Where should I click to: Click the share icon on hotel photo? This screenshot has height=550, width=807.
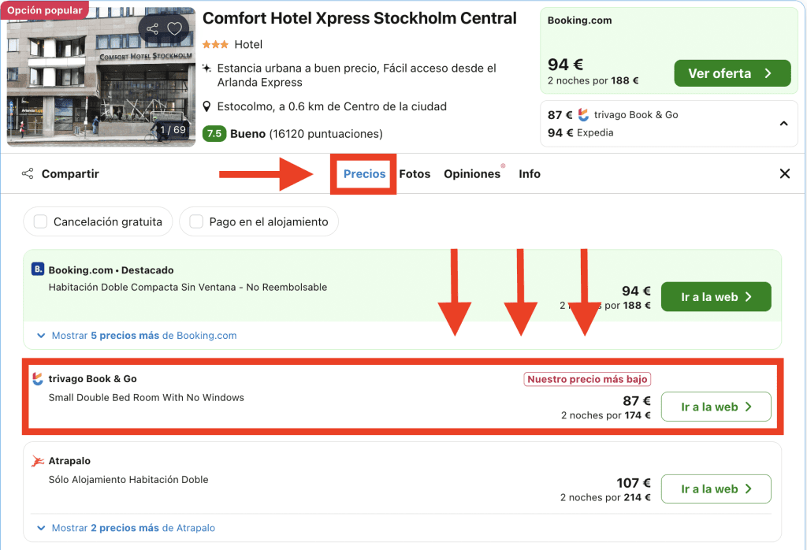coord(152,29)
